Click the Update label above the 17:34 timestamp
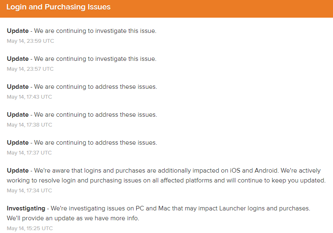Screen dimensions: 333x233 click(x=18, y=171)
